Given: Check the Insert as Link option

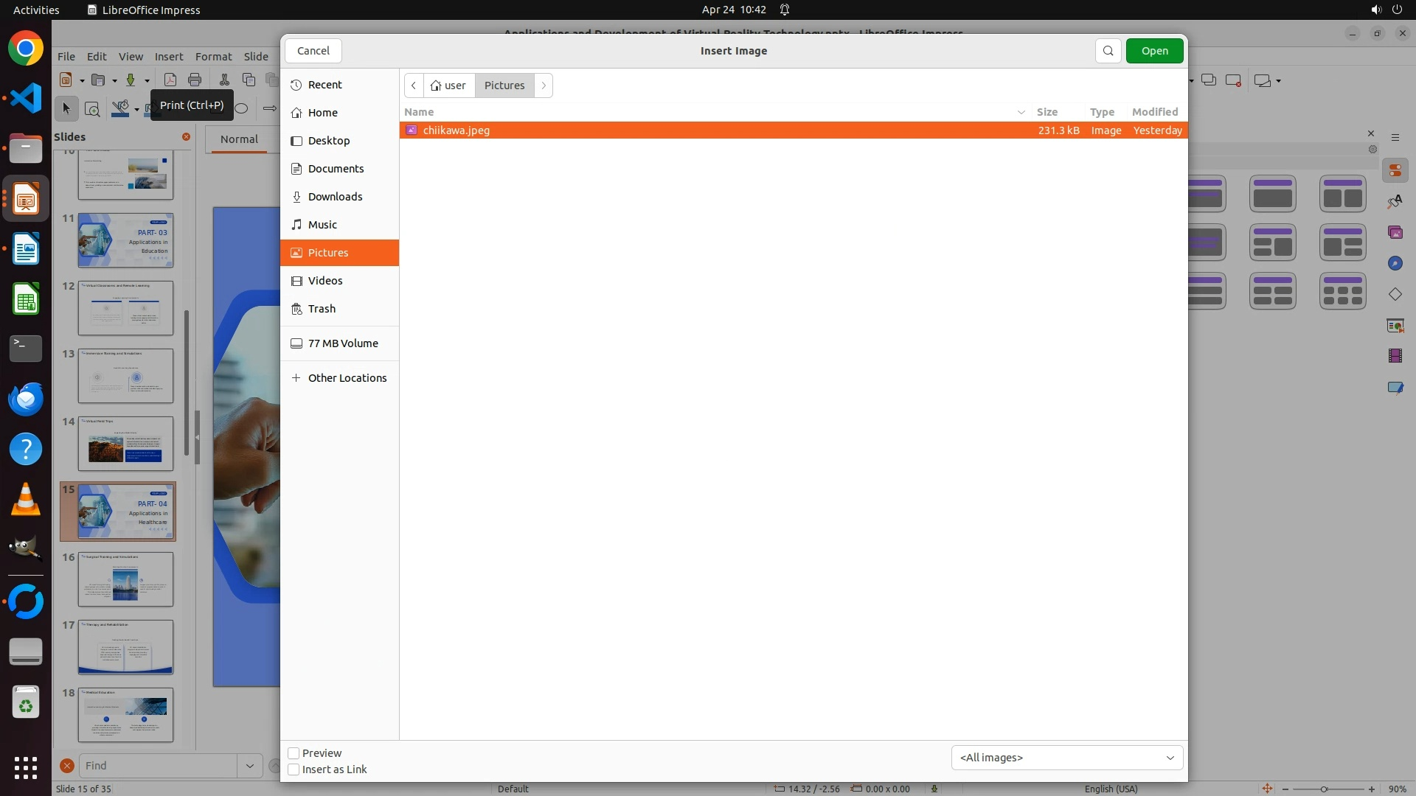Looking at the screenshot, I should tap(294, 769).
